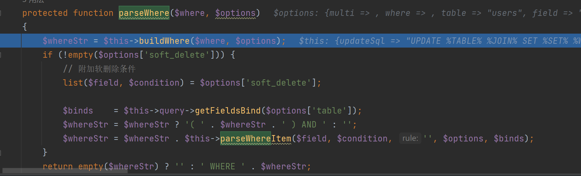Collapse the parseWhere function fold marker
Image resolution: width=581 pixels, height=176 pixels.
(x=1, y=13)
